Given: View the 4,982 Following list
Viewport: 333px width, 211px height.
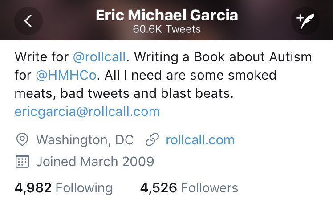Looking at the screenshot, I should (x=64, y=188).
